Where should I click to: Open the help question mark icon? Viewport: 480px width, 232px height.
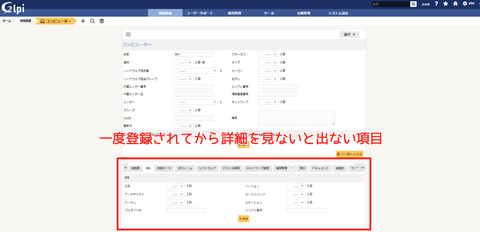pos(436,4)
